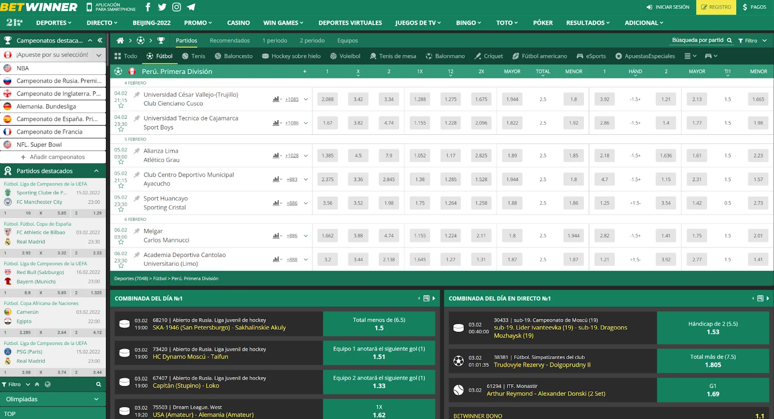
Task: Click the REGISTRO button
Action: pyautogui.click(x=716, y=7)
